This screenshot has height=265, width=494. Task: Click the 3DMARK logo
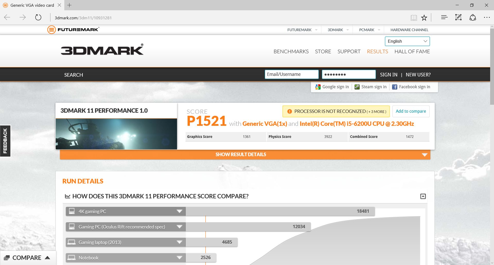point(102,50)
